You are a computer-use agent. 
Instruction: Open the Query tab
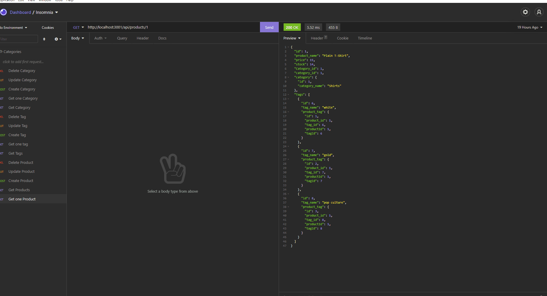click(x=122, y=38)
